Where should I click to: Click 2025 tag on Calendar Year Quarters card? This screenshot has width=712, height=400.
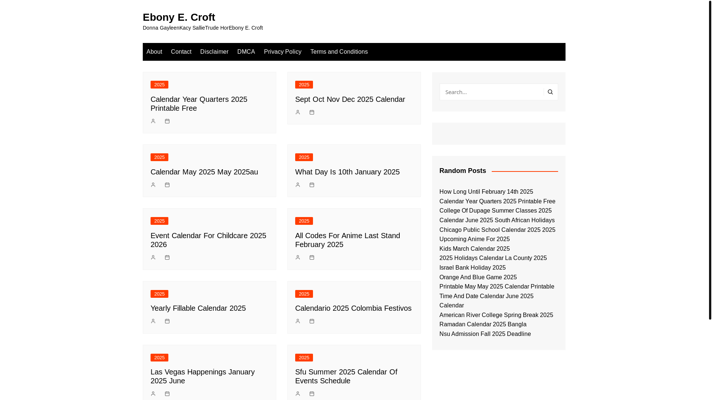coord(159,85)
